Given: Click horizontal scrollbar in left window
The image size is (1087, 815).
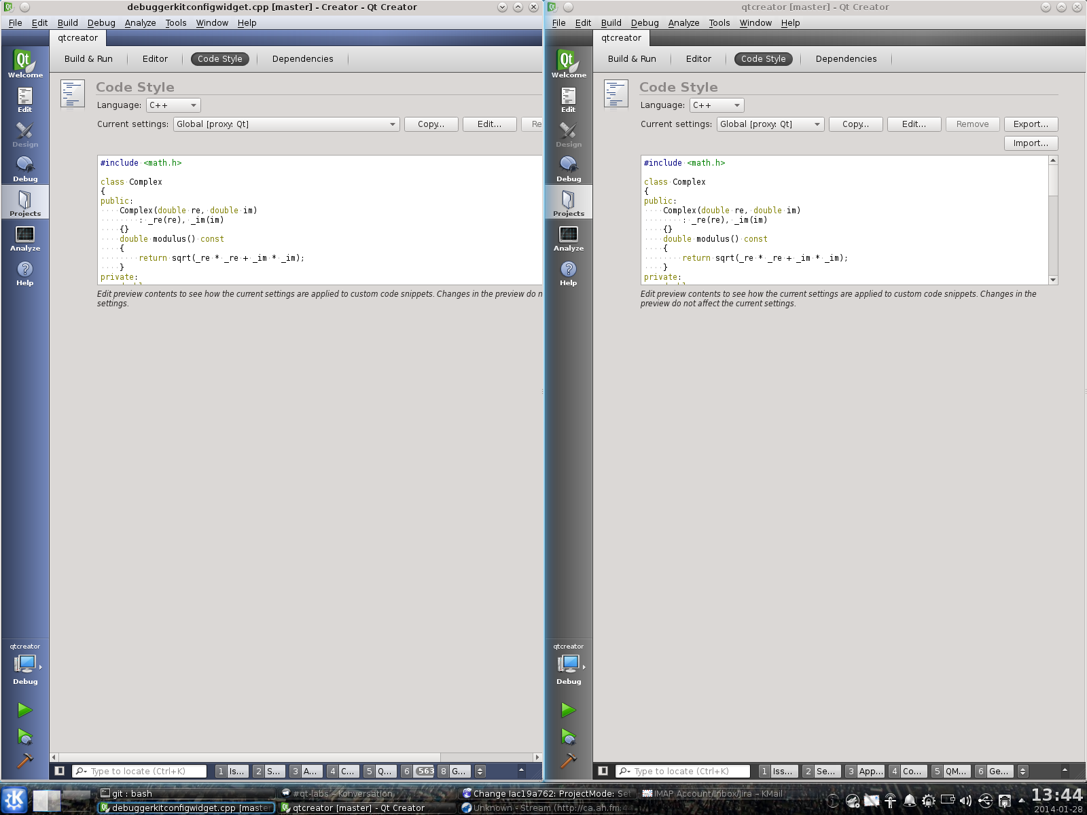Looking at the screenshot, I should (296, 757).
